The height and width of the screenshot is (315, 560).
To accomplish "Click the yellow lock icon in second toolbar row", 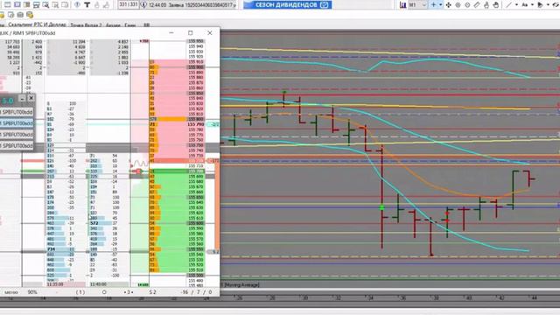I will (x=30, y=15).
